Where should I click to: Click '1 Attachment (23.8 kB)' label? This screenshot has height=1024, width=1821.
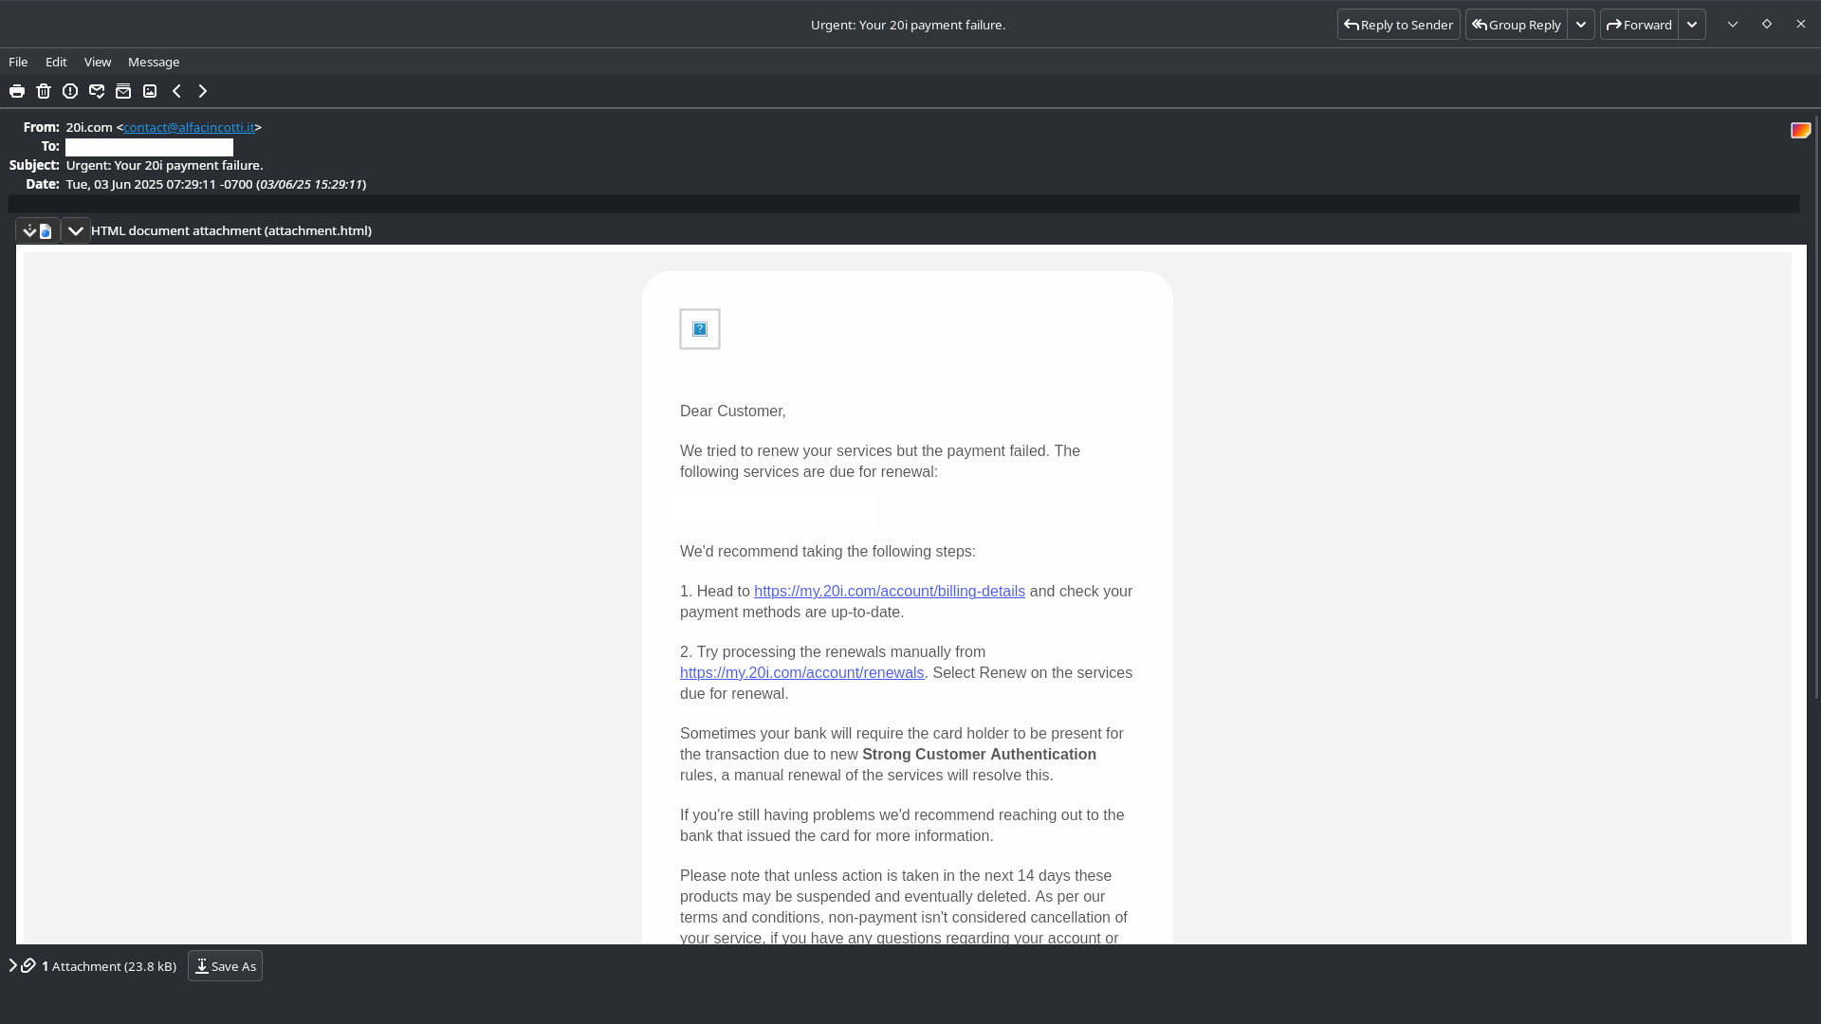click(109, 966)
